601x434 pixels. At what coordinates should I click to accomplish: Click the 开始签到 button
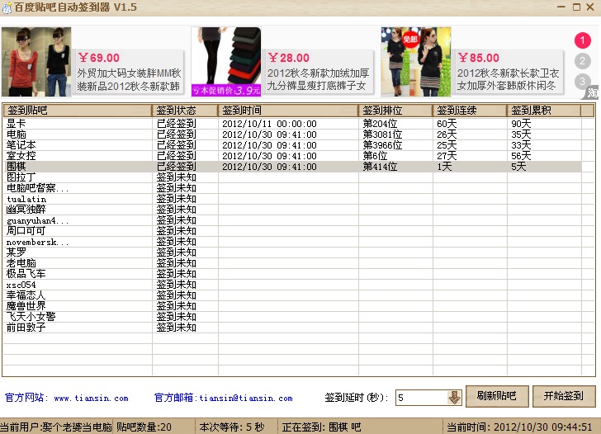click(564, 396)
